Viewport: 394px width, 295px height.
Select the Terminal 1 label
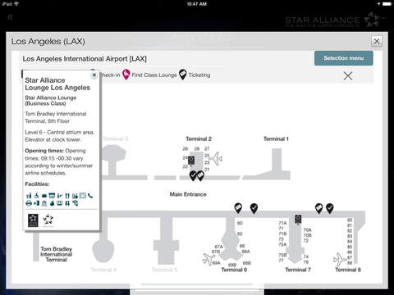[276, 138]
